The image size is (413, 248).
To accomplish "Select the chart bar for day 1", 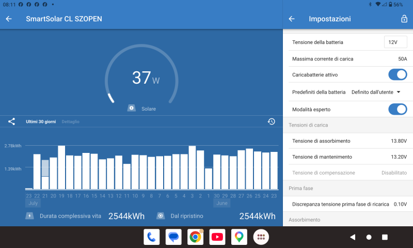I will pyautogui.click(x=209, y=179).
